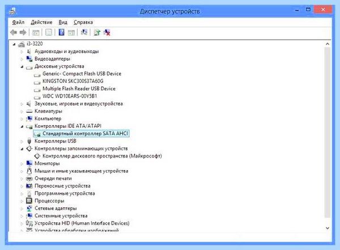The width and height of the screenshot is (340, 250).
Task: Click the mouse icon for Мыши и иные указывающие устройства
Action: [29, 171]
